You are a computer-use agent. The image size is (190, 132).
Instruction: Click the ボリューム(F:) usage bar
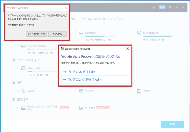[x=42, y=72]
